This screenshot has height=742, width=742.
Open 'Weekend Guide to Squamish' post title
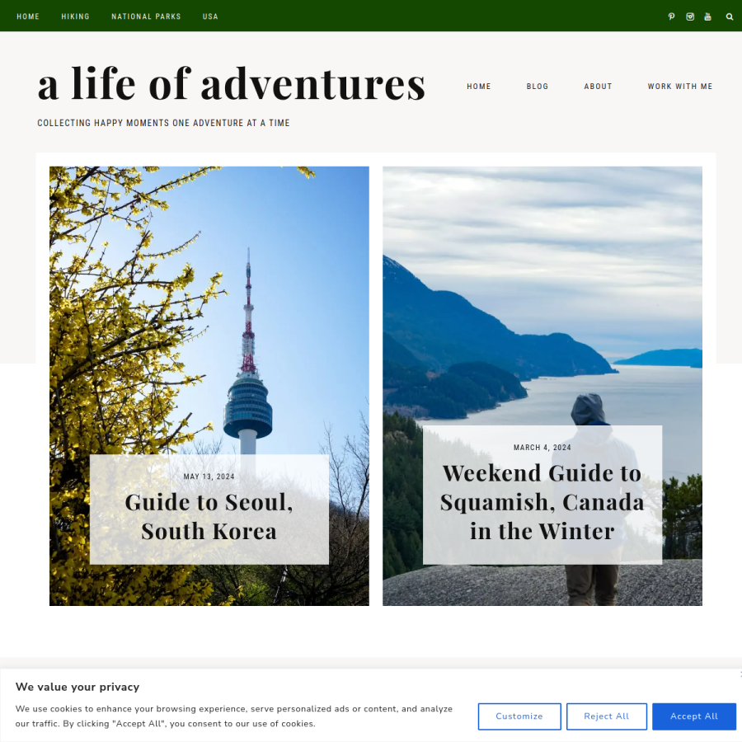pyautogui.click(x=542, y=501)
